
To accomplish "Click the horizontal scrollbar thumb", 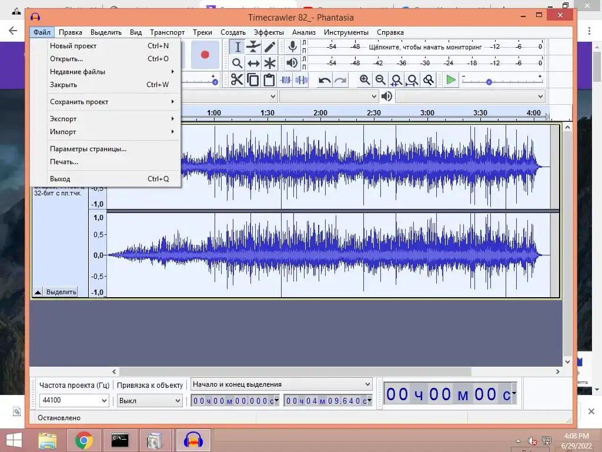I will click(295, 372).
